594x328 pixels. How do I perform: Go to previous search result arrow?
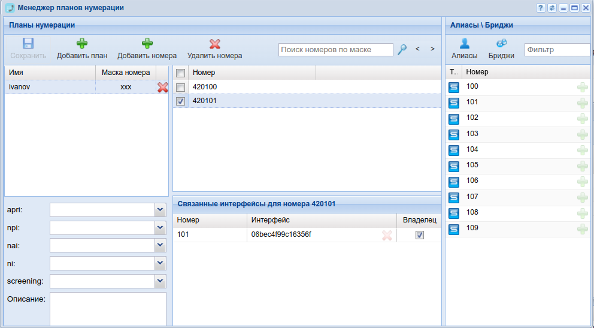pyautogui.click(x=417, y=49)
